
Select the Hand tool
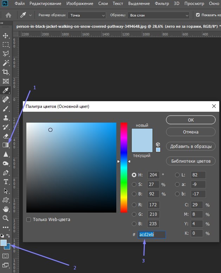point(6,209)
